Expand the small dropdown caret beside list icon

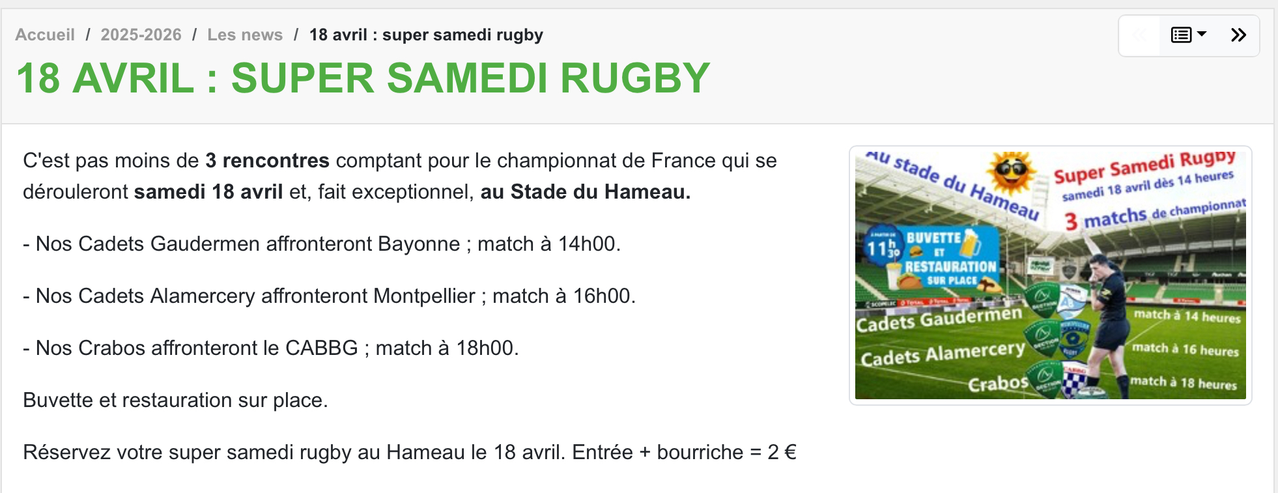1202,34
